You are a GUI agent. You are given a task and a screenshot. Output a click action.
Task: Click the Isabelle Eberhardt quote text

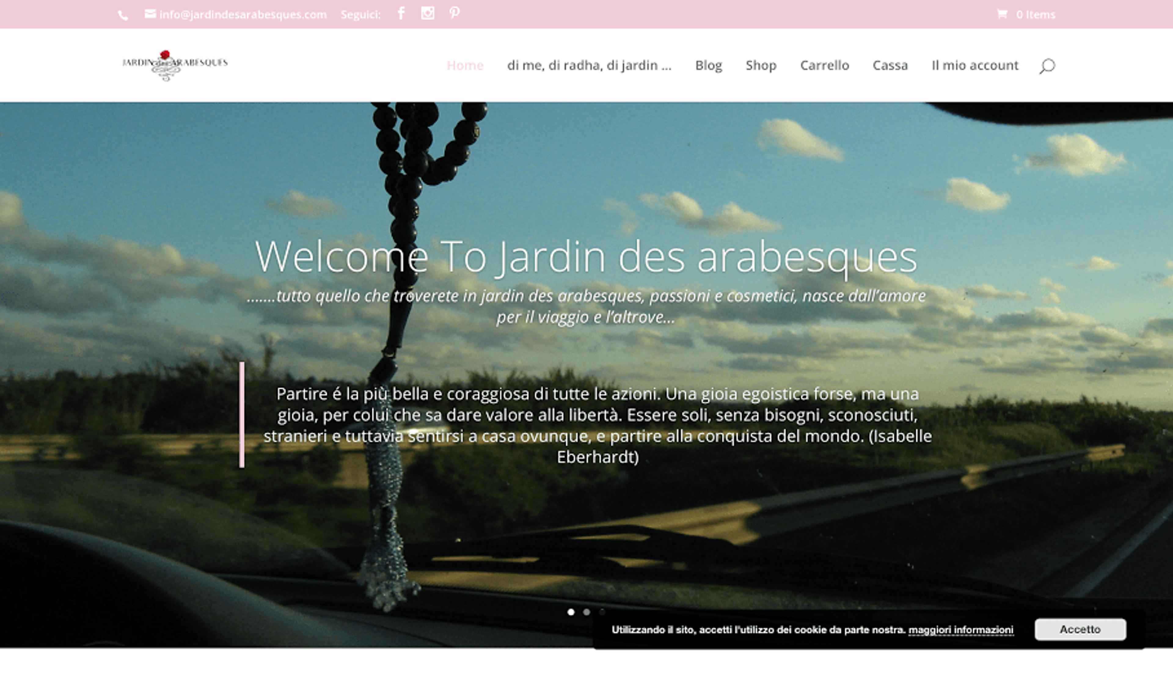[598, 425]
